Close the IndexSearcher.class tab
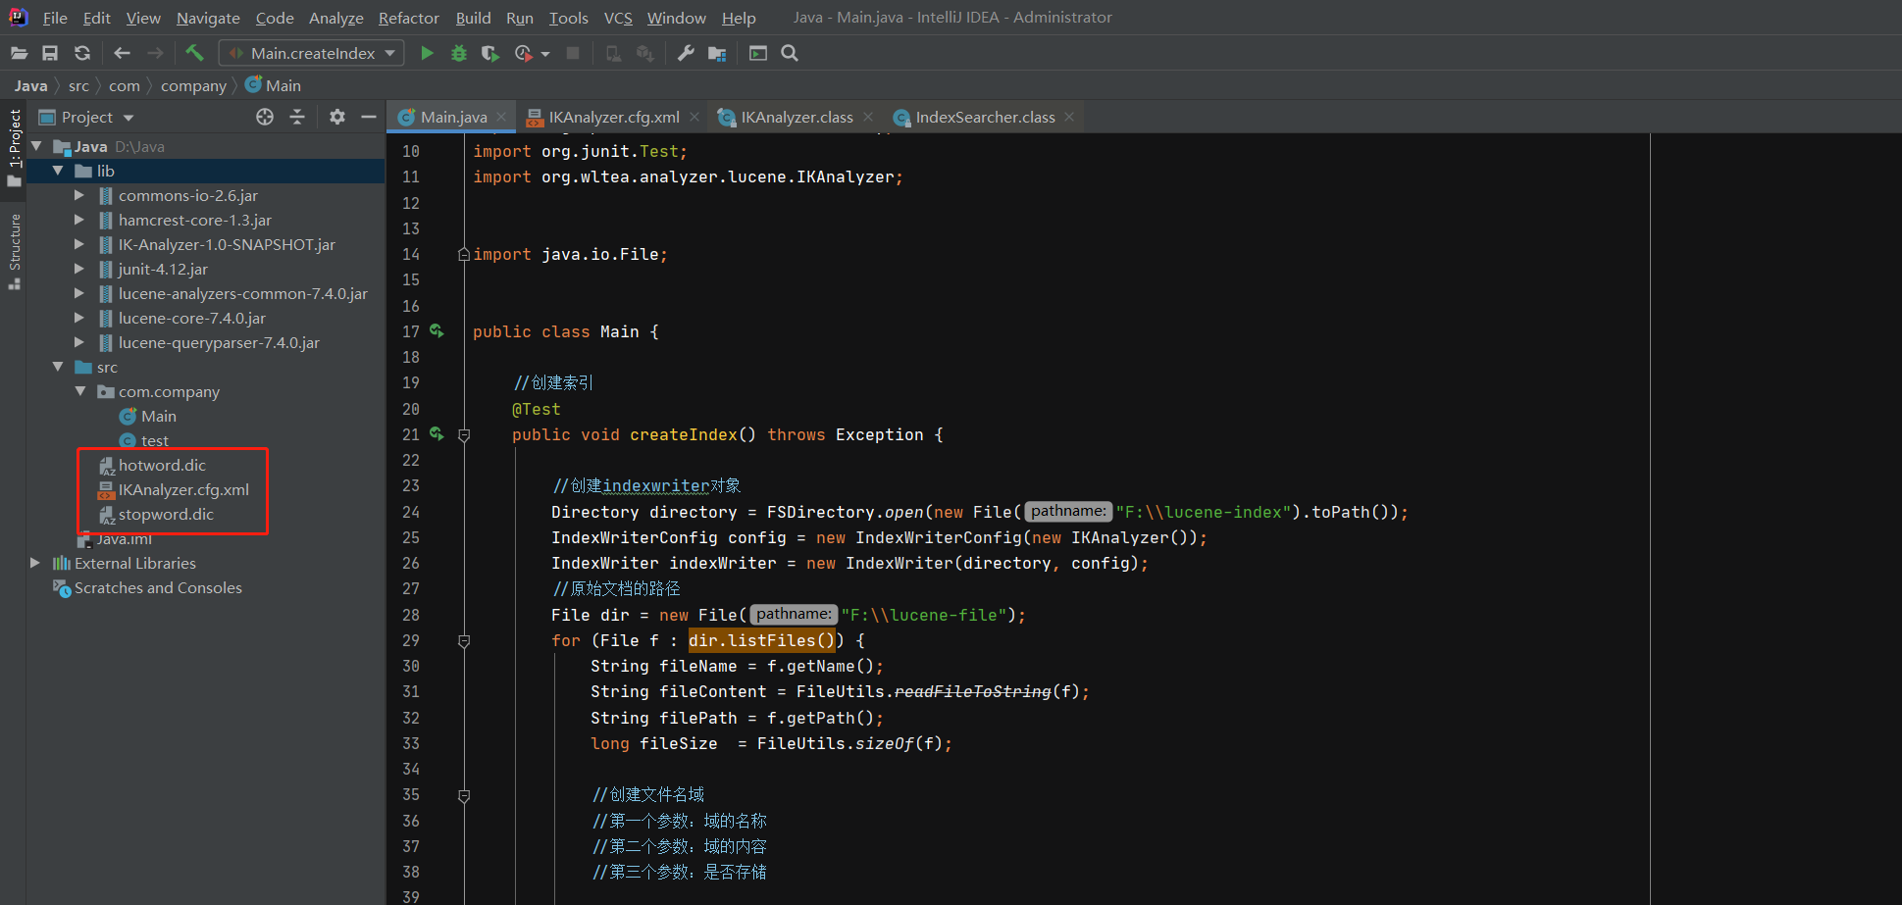The width and height of the screenshot is (1902, 905). coord(1069,117)
